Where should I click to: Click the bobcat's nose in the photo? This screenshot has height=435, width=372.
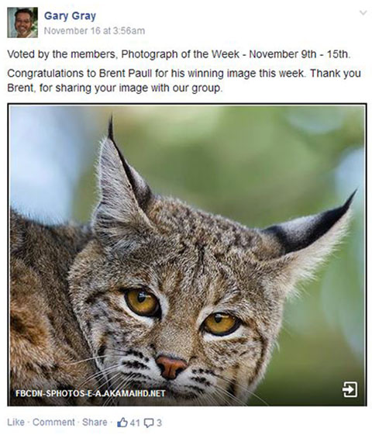170,367
